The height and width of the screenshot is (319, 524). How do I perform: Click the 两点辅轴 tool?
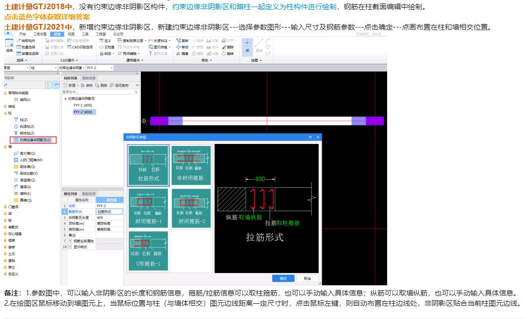pyautogui.click(x=128, y=54)
